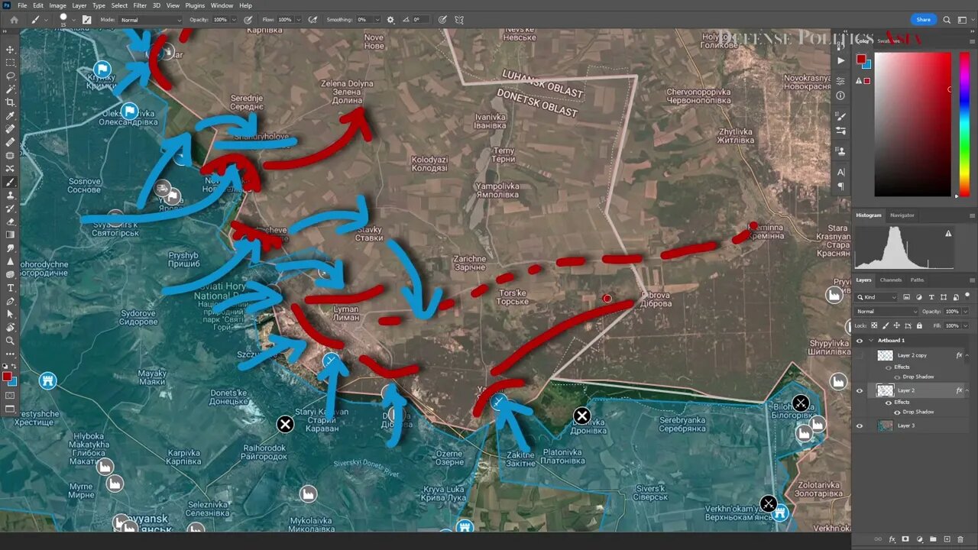Click the vertical hue spectrum slider
This screenshot has width=978, height=550.
pyautogui.click(x=965, y=125)
